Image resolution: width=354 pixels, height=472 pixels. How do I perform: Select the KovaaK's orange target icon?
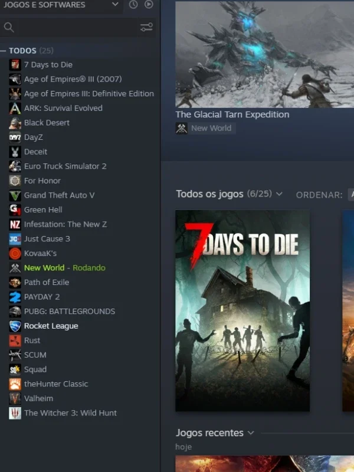click(x=15, y=254)
